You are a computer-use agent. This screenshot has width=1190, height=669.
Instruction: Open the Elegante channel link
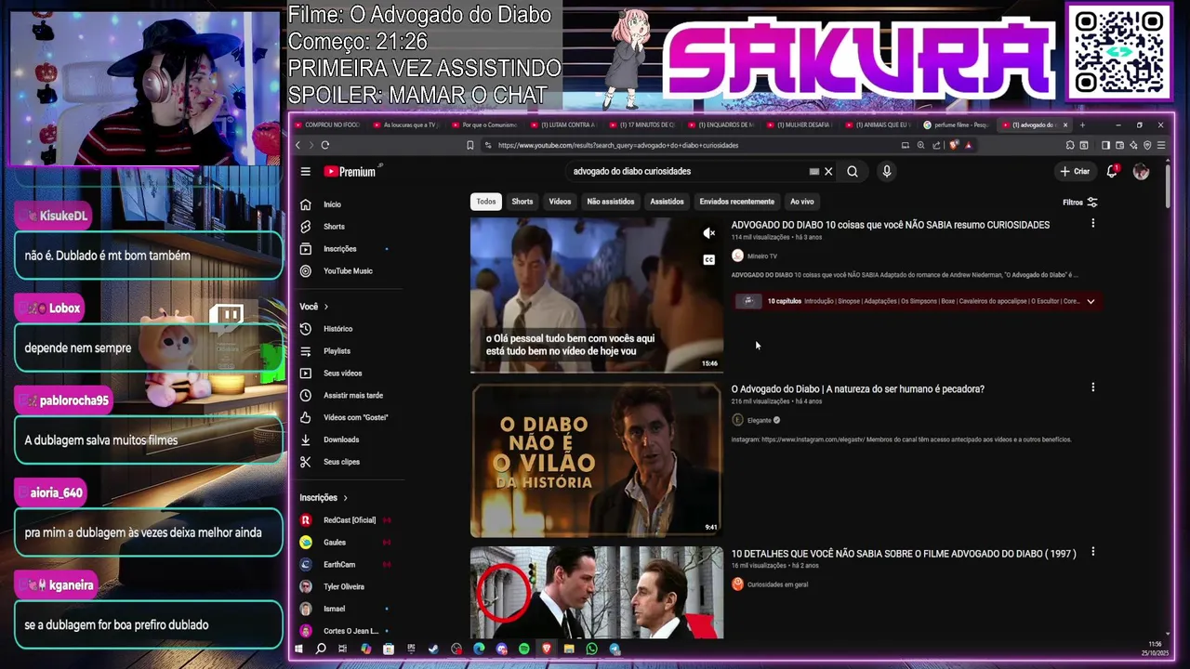click(760, 421)
